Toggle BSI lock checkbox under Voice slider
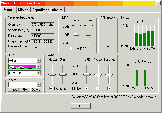 pyautogui.click(x=98, y=88)
